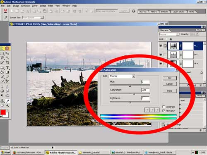This screenshot has height=155, width=207.
Task: Switch to the Layer Styles tab
Action: tap(178, 12)
